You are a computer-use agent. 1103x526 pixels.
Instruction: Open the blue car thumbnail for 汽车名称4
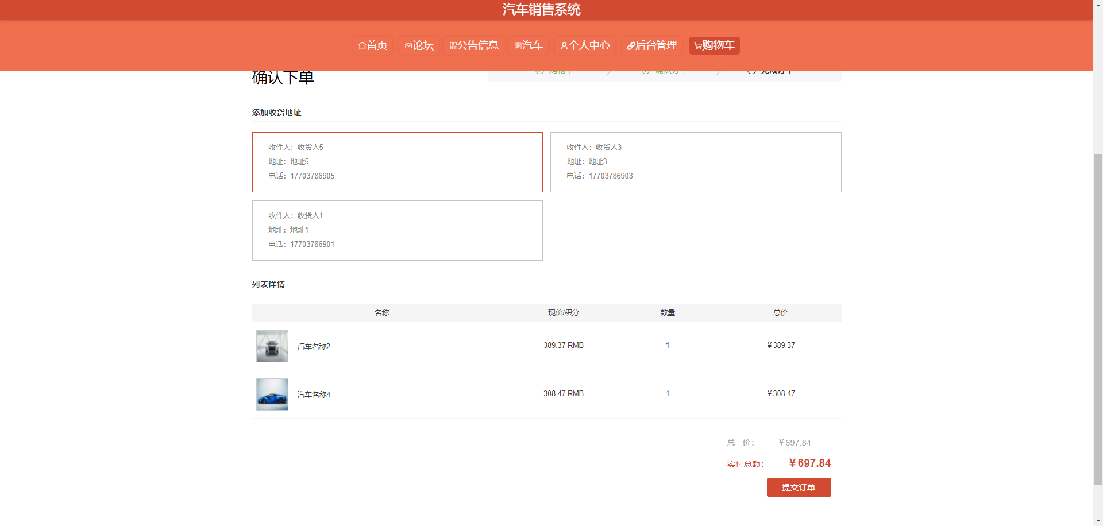272,394
